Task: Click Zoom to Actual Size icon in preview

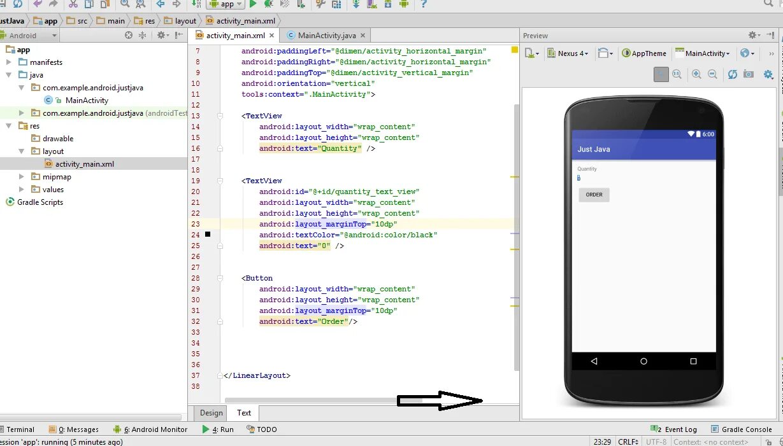Action: click(677, 74)
